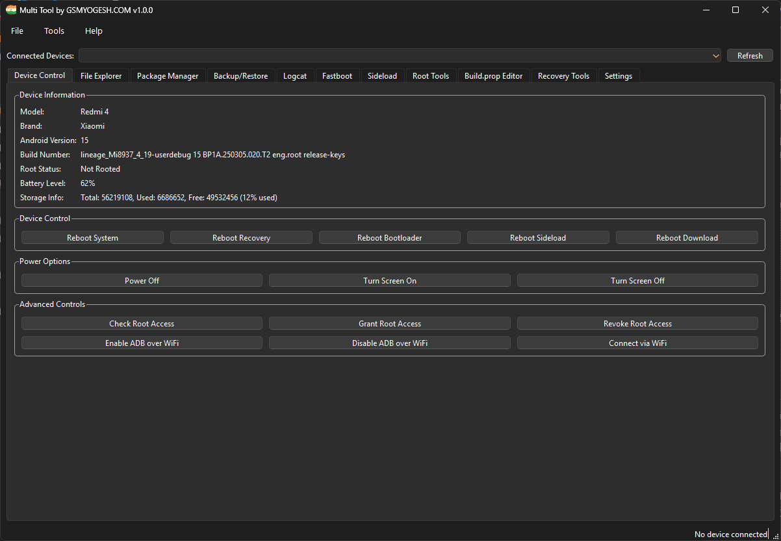Click the Turn Screen On button

390,280
